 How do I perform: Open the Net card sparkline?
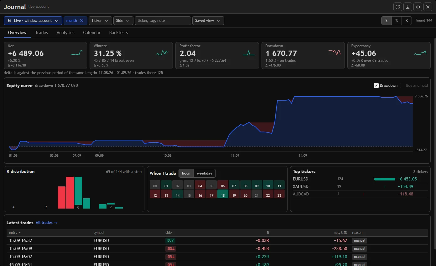point(77,53)
